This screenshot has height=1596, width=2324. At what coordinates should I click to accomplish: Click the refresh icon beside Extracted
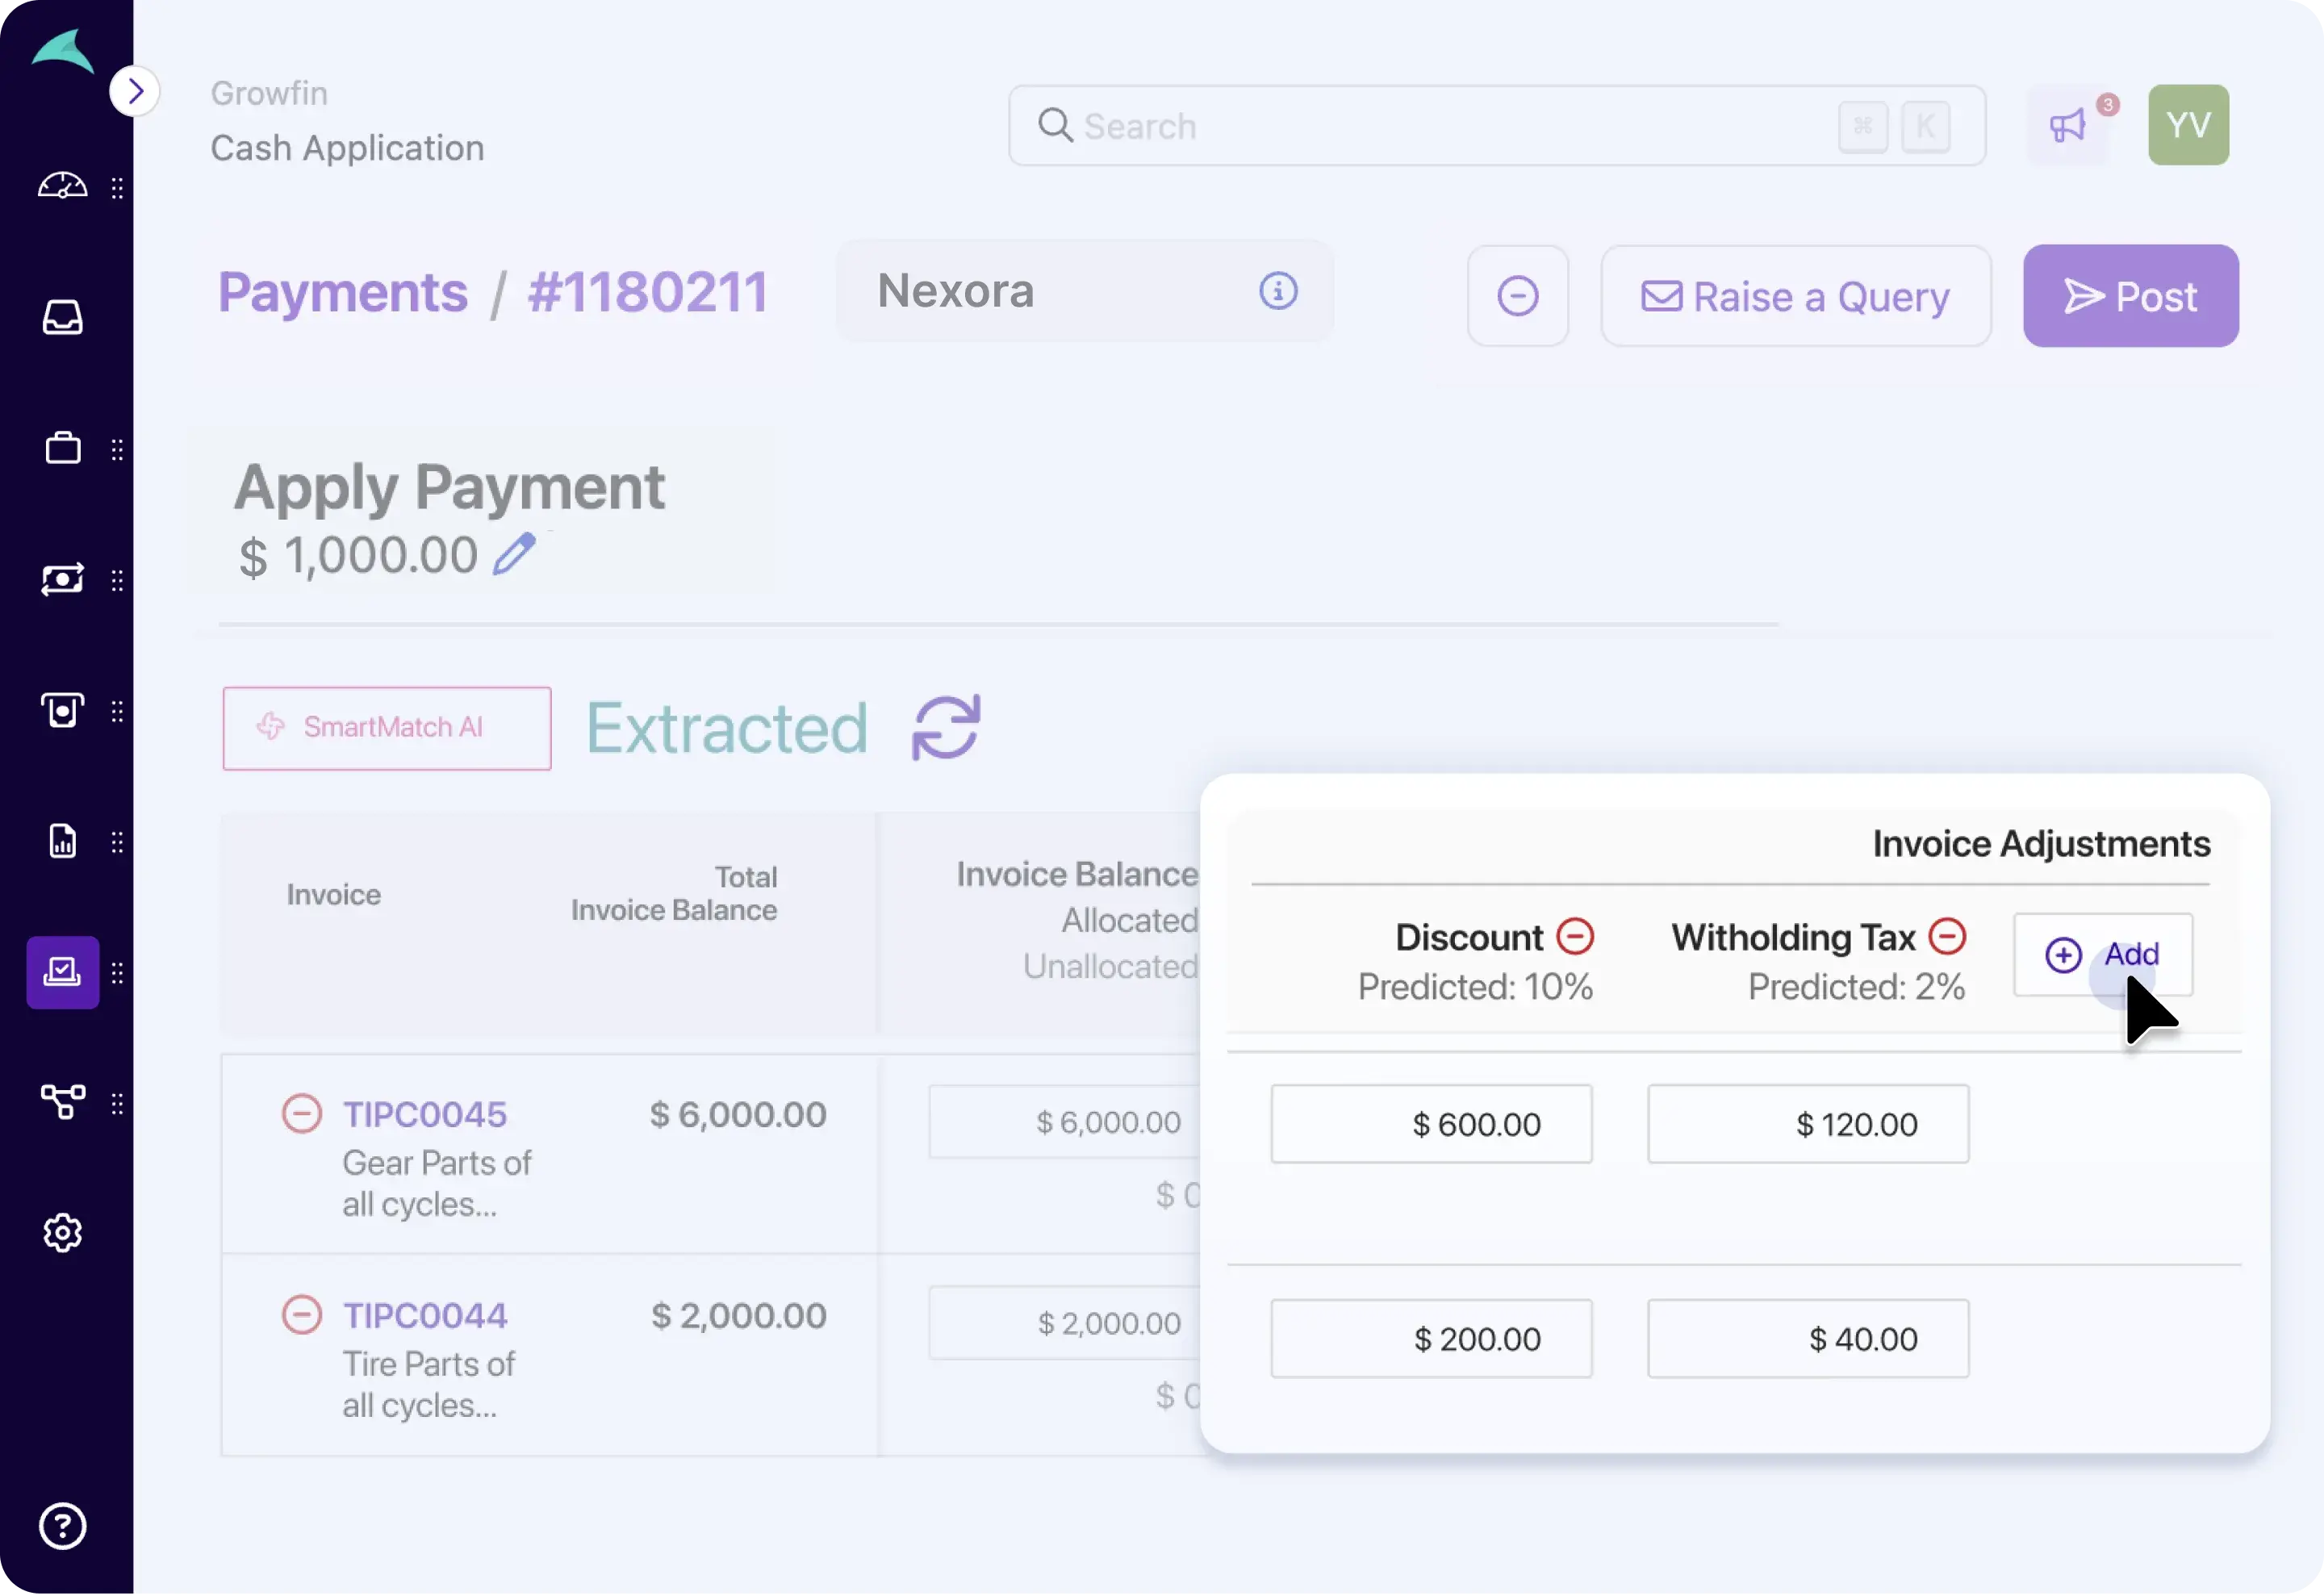945,728
